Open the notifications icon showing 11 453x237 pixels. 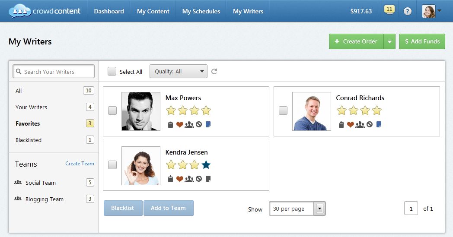click(389, 10)
